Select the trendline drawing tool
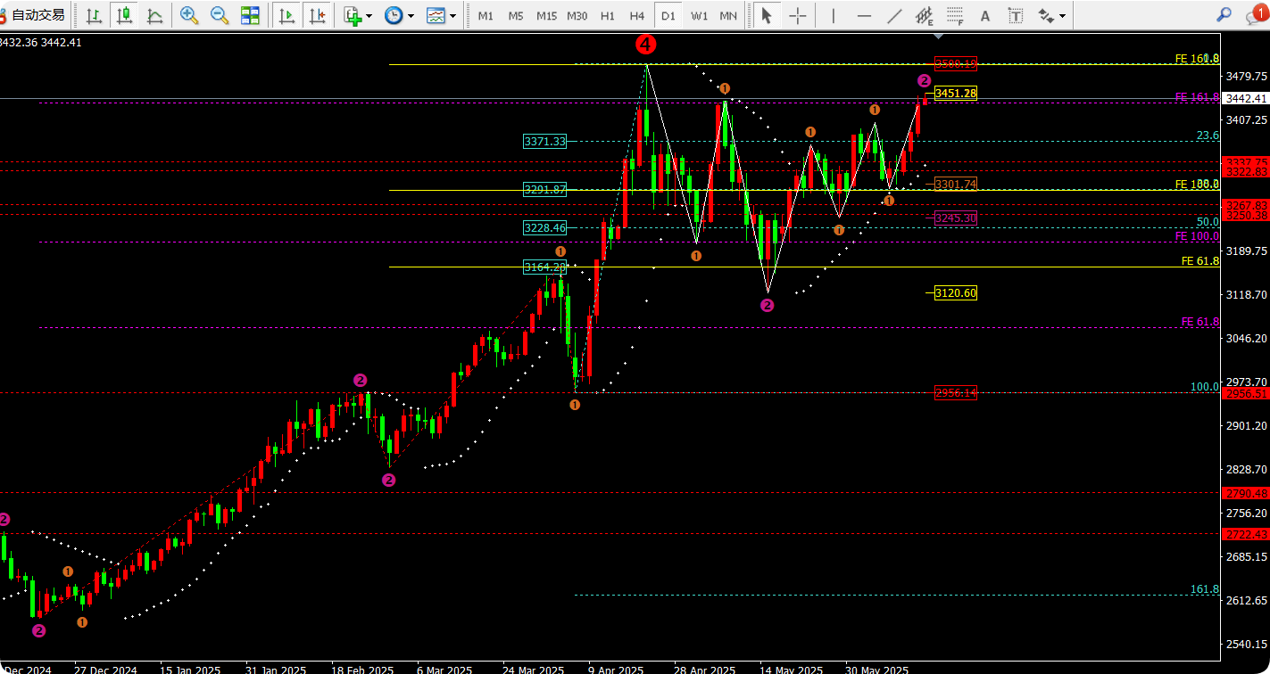1270x674 pixels. tap(894, 15)
